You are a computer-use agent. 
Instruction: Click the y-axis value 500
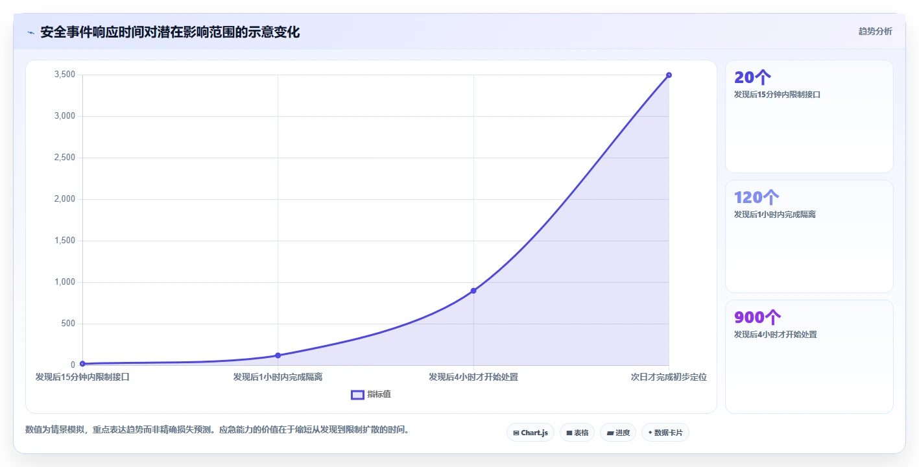pos(69,324)
